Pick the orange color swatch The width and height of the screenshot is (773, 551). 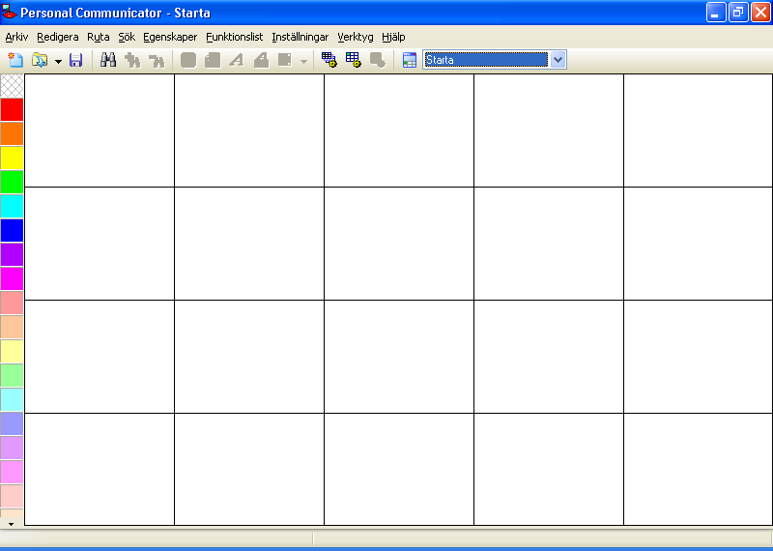coord(12,133)
